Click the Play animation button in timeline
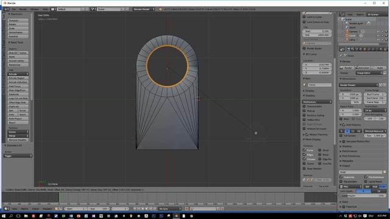 coord(146,209)
